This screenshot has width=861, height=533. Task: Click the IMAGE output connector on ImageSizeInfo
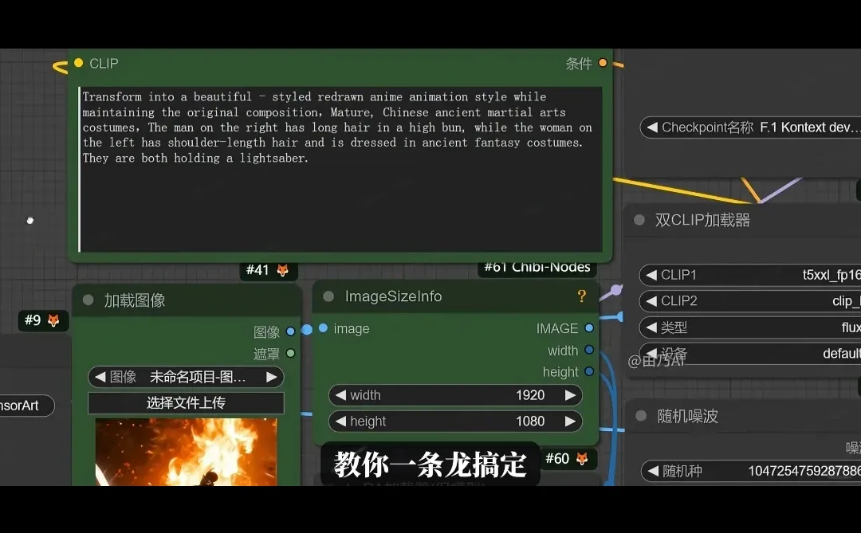tap(589, 328)
